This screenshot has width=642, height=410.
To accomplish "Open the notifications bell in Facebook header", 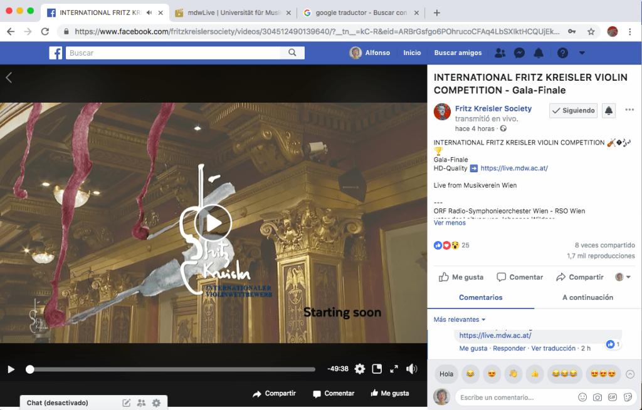I will point(539,53).
